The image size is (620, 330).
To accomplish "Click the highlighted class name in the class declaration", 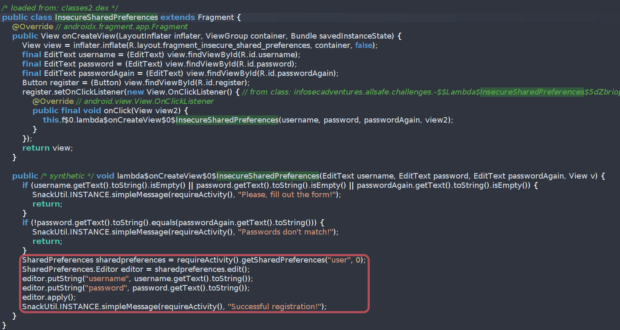I will (x=106, y=17).
